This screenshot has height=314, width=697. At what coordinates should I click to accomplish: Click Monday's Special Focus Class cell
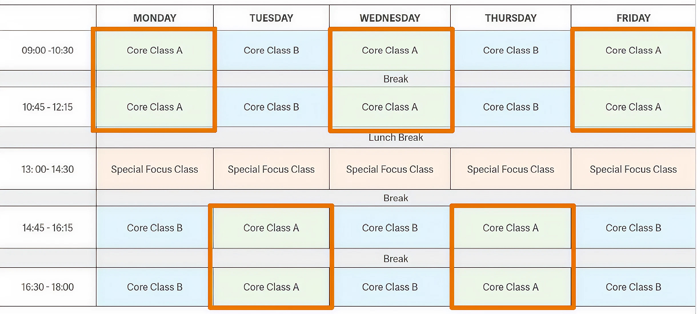point(154,169)
